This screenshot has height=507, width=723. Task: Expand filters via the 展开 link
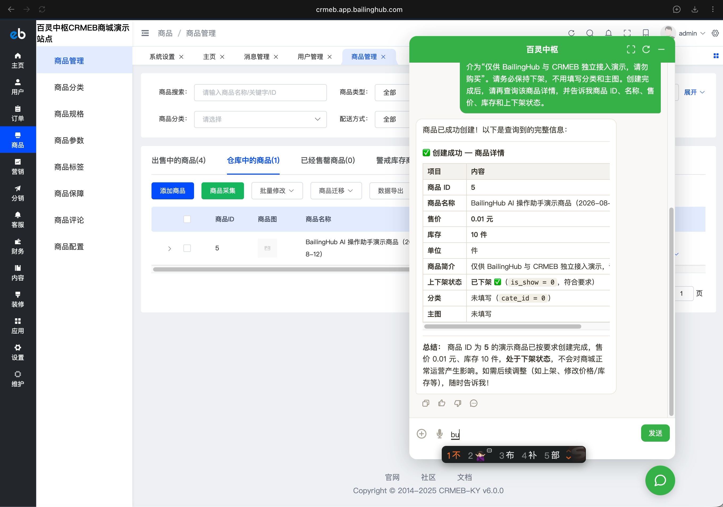click(x=694, y=92)
